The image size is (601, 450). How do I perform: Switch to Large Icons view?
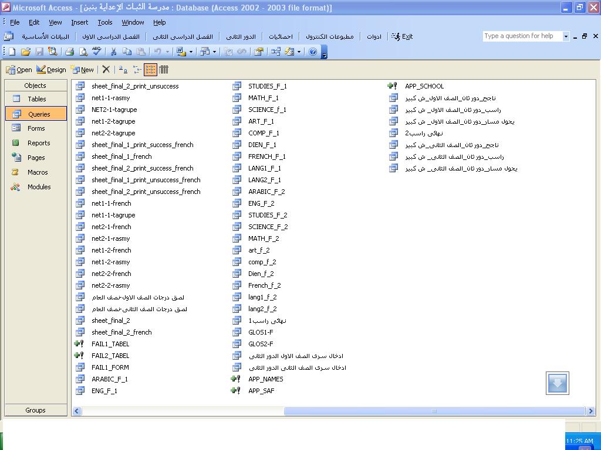click(123, 69)
